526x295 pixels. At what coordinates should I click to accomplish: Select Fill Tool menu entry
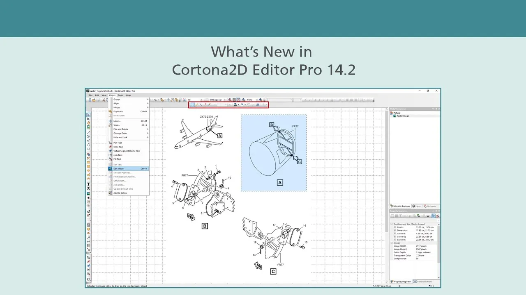coord(129,159)
